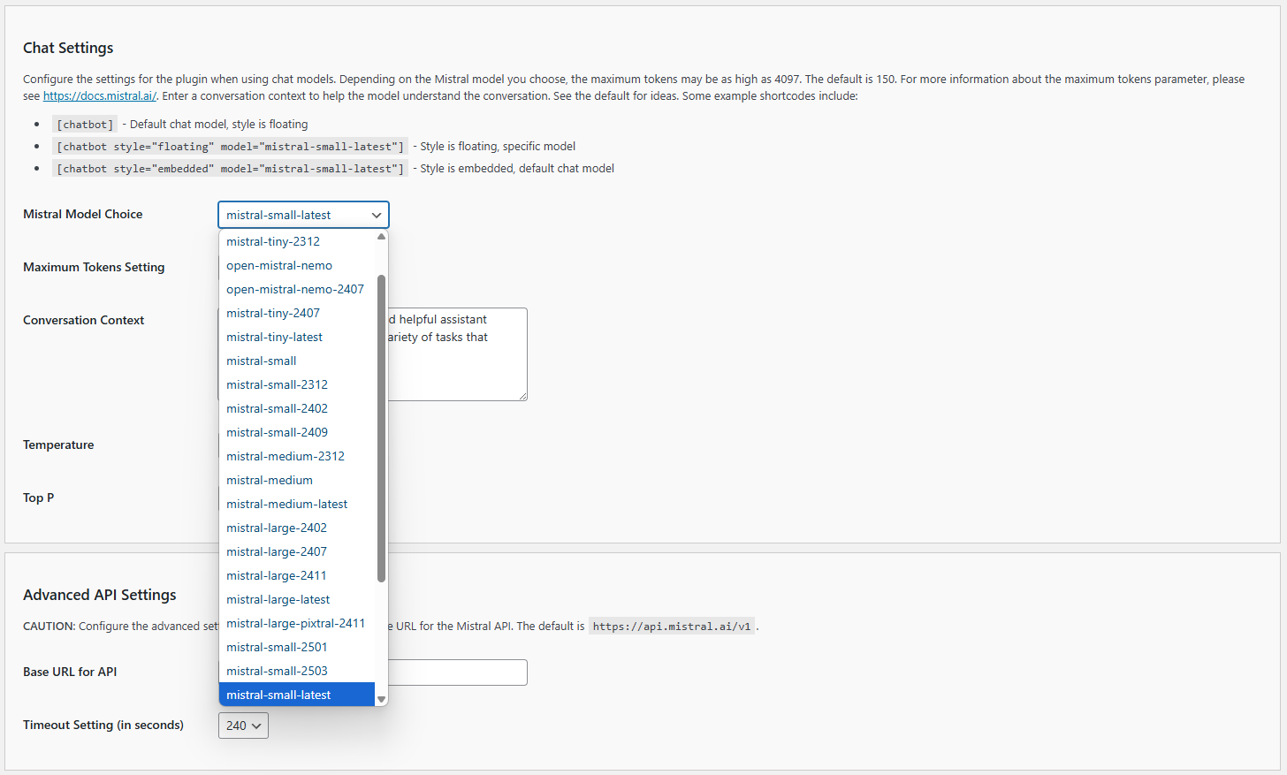Click the dropdown list scroll-down arrow

[x=382, y=699]
